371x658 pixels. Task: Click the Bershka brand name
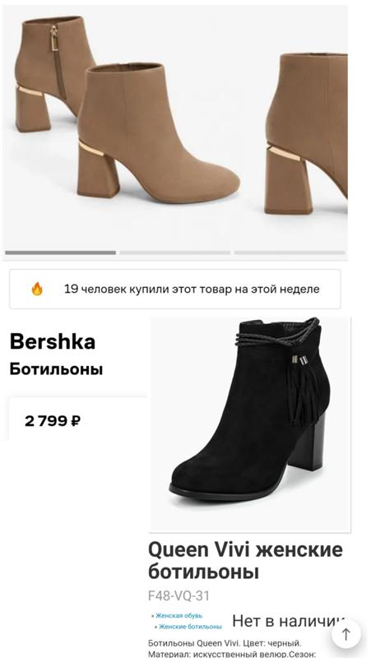coord(53,341)
